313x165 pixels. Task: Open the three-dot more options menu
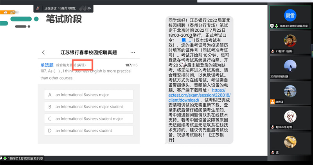coord(133,52)
